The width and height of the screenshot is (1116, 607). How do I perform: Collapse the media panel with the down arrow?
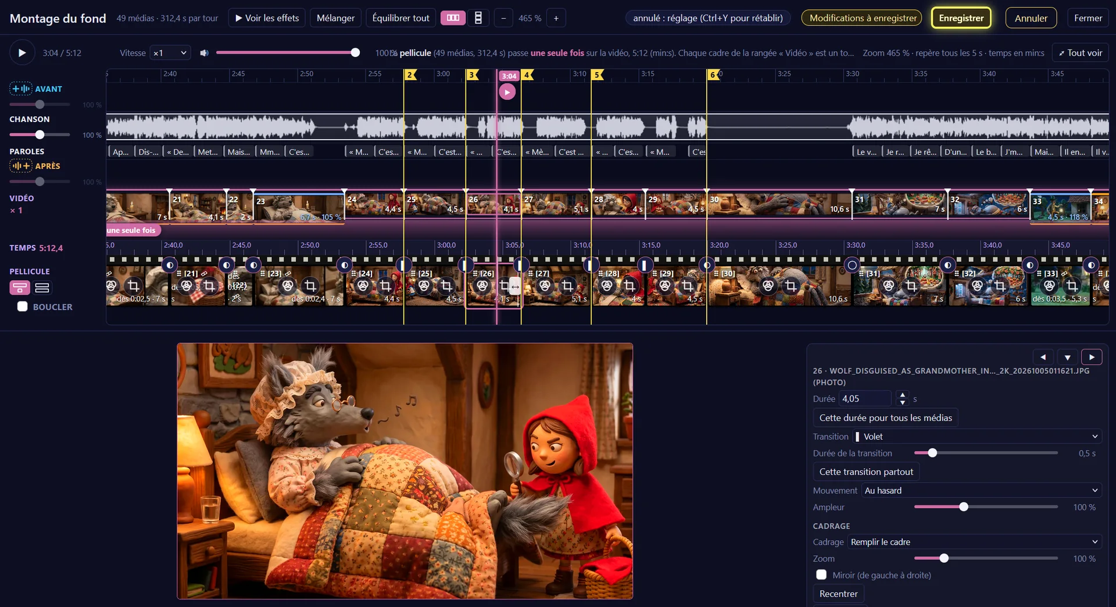(1068, 357)
